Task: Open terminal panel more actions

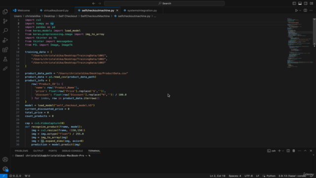Action: [300, 151]
